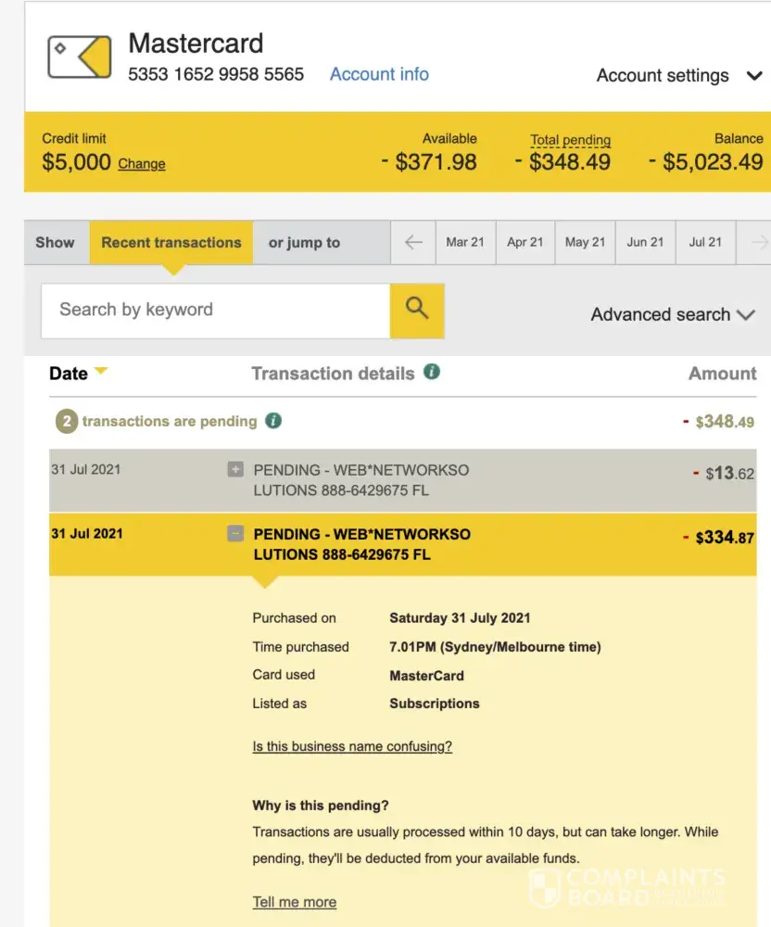The height and width of the screenshot is (927, 771).
Task: Click Change credit limit link
Action: 142,164
